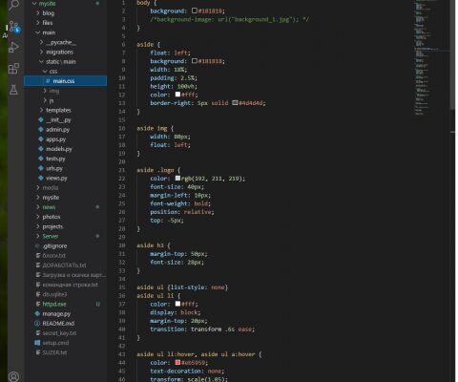The height and width of the screenshot is (382, 458).
Task: Click the editor vertical scrollbar thumb
Action: [x=452, y=54]
